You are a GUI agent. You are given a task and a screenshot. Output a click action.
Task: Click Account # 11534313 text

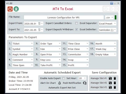click(19, 89)
